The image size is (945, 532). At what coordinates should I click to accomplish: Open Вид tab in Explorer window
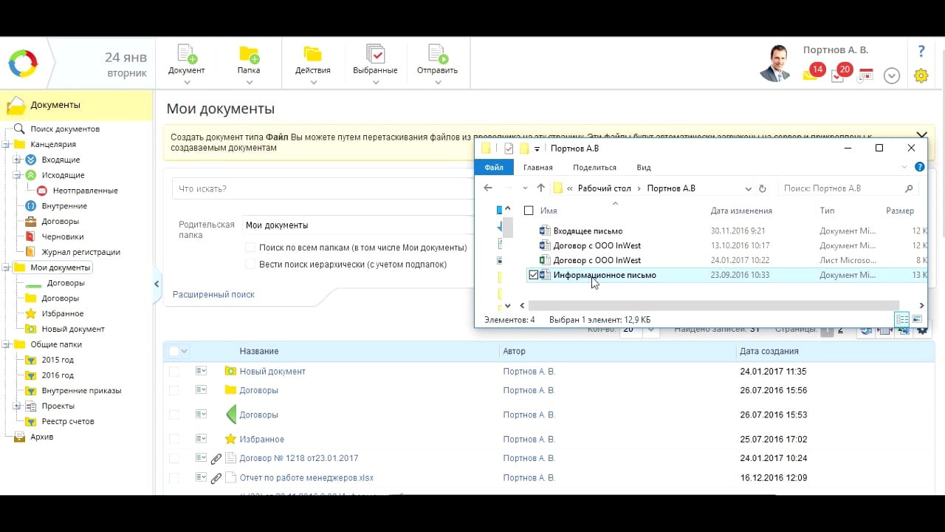tap(644, 168)
